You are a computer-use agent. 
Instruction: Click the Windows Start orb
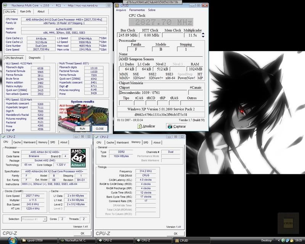8,240
